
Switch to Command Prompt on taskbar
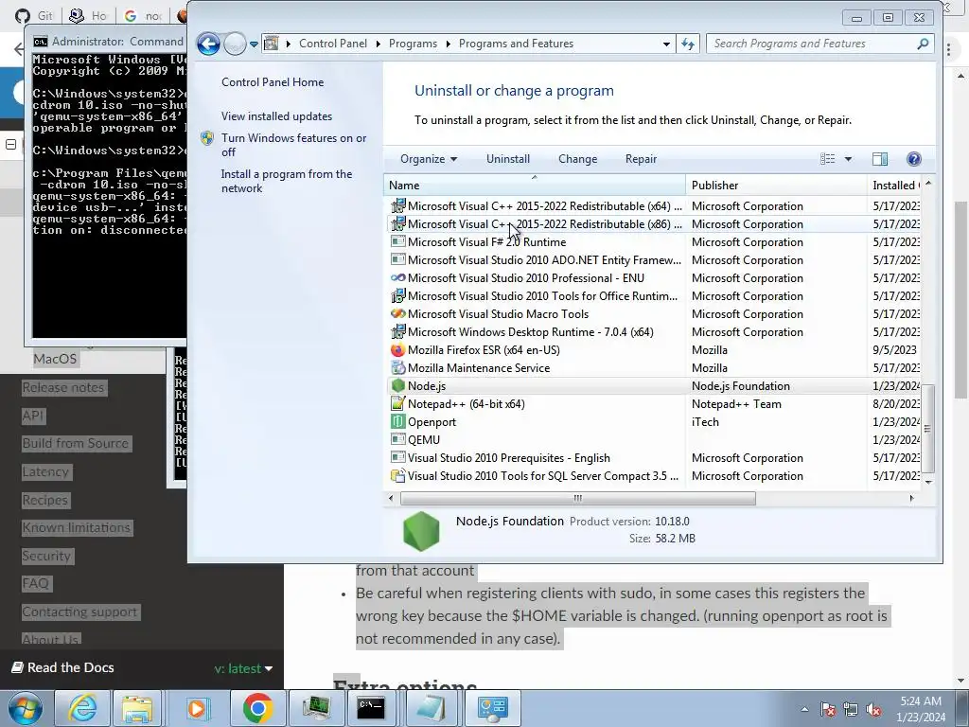(371, 708)
